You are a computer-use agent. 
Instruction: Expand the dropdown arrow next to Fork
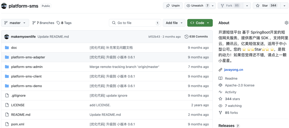tap(247, 6)
